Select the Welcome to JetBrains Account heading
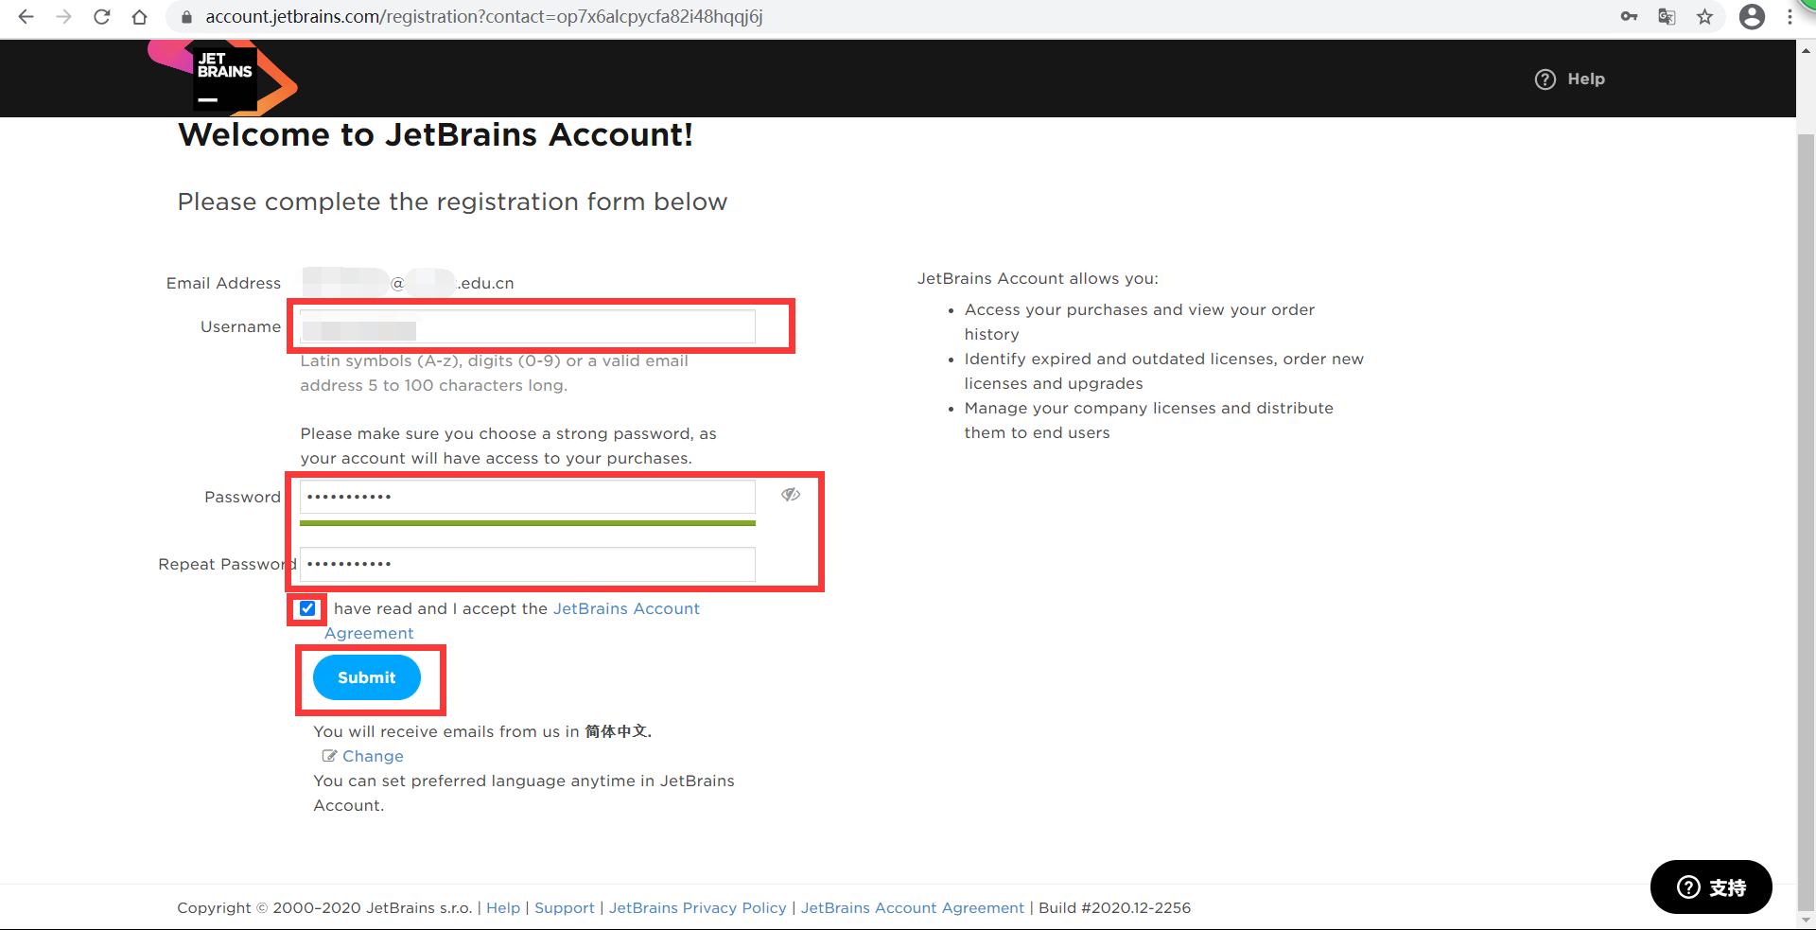This screenshot has height=930, width=1816. tap(435, 135)
